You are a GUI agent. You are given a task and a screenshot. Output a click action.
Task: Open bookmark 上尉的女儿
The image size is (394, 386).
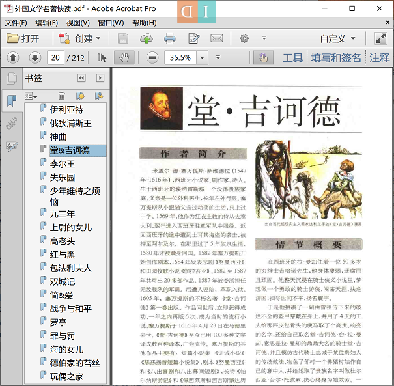(x=70, y=228)
